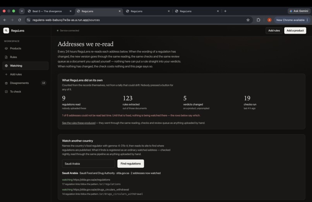Click the 19 checks run number
Viewport: 312px width, 202px height.
247,98
